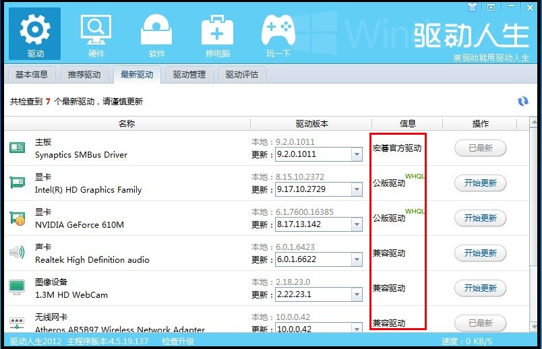Select the 1.3M HD WebCam name
Viewport: 542px width, 349px height.
click(71, 294)
